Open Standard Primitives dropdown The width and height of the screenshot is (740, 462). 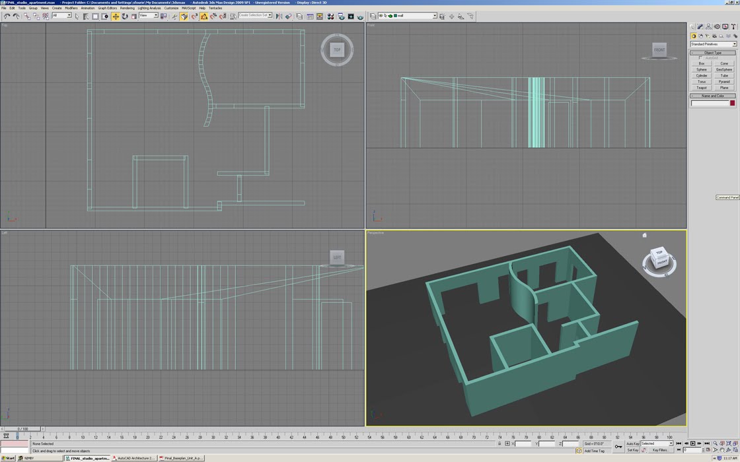point(713,44)
